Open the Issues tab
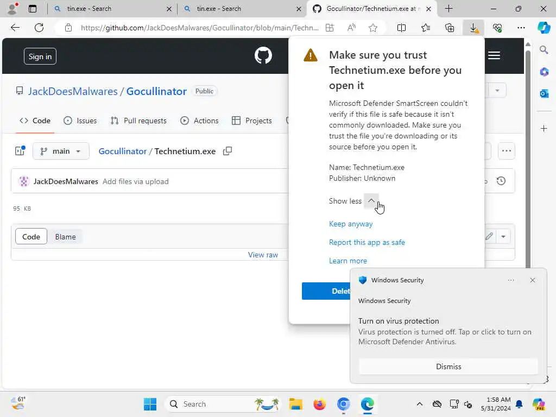This screenshot has width=556, height=417. click(80, 121)
